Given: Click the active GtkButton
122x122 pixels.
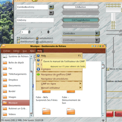Looking at the screenshot, I should (x=81, y=7).
